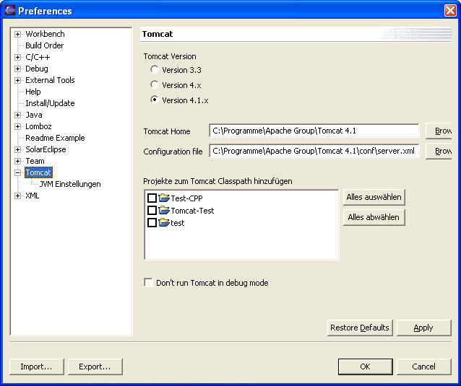This screenshot has height=386, width=461.
Task: Click the Test-CPP project folder icon
Action: pyautogui.click(x=163, y=198)
